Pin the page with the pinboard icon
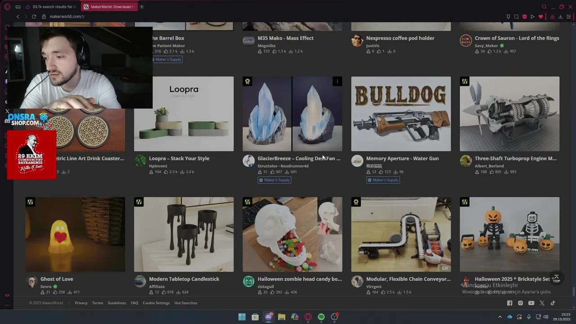This screenshot has width=576, height=324. click(508, 17)
